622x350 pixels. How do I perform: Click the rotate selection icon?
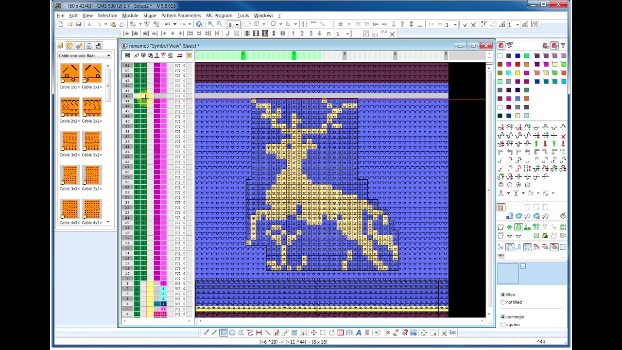coord(332,332)
